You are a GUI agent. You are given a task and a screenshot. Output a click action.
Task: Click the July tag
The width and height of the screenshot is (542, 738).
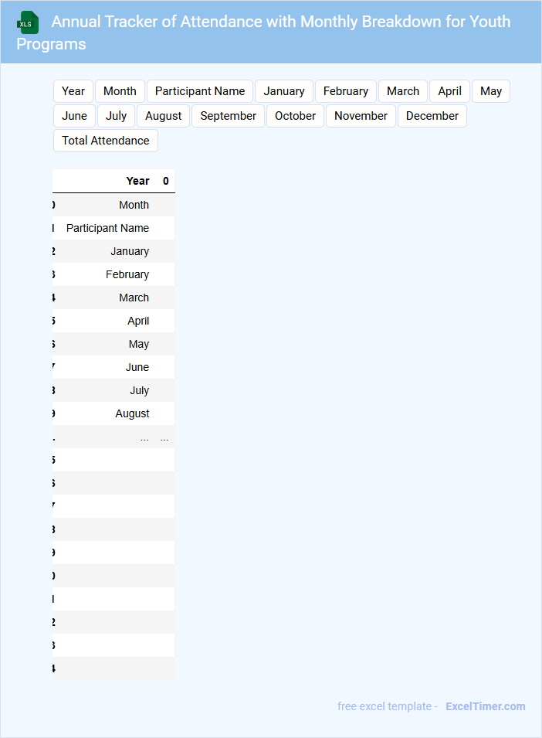tap(117, 116)
